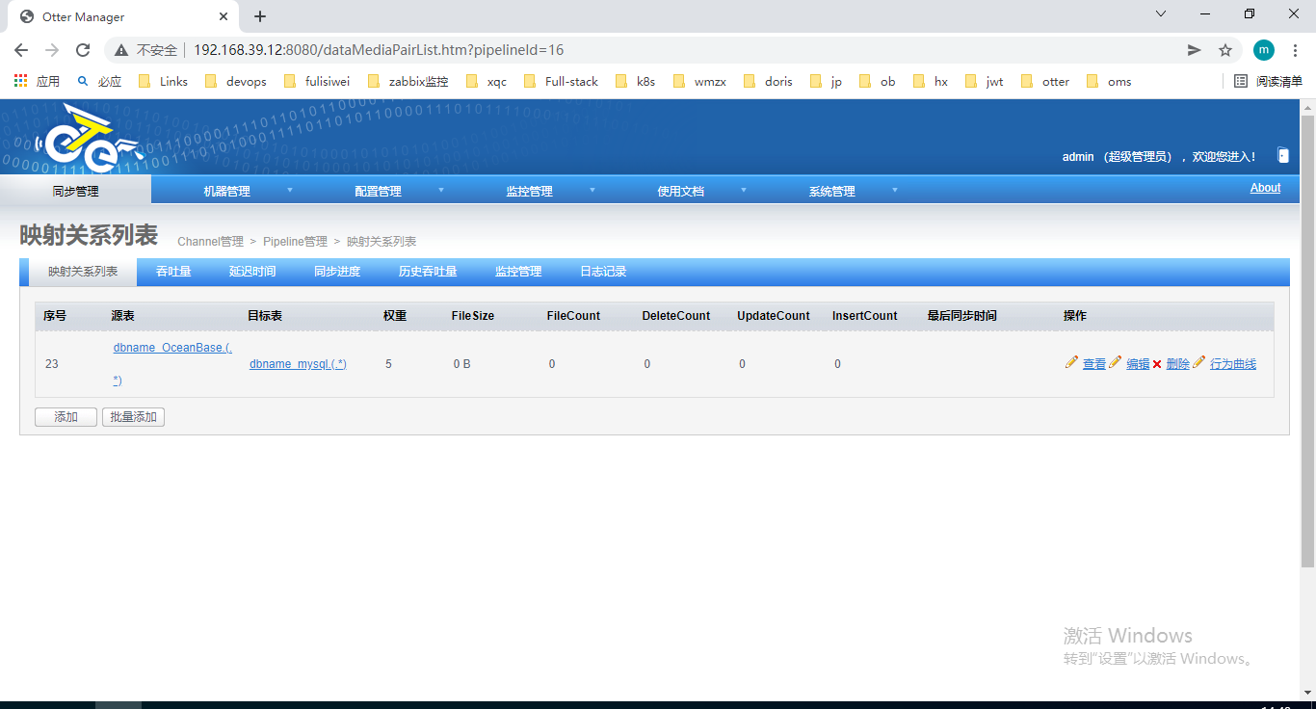Click the row number 23 cell

click(52, 364)
